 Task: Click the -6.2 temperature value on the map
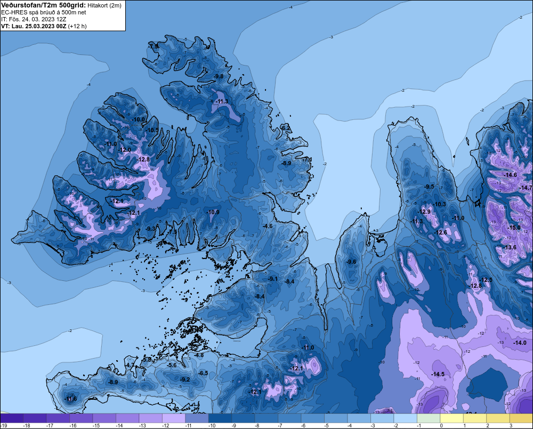pos(286,128)
